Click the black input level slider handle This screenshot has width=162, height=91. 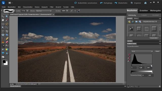pos(132,65)
